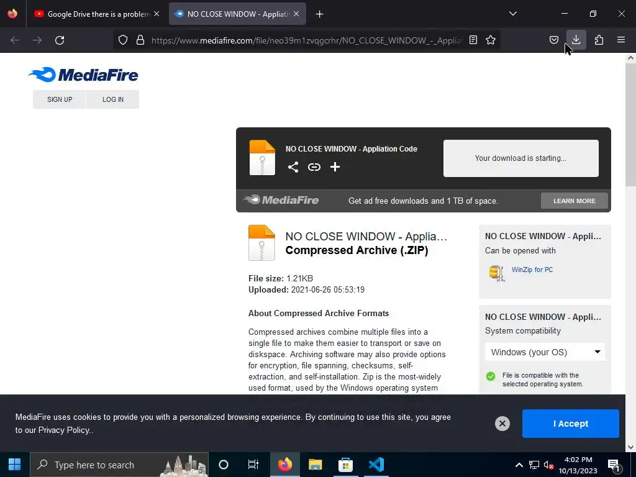Open Firefox application menu hamburger
636x477 pixels.
coord(621,40)
